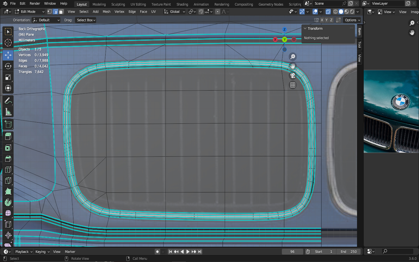This screenshot has width=419, height=262.
Task: Select the Move tool in toolbar
Action: 8,55
